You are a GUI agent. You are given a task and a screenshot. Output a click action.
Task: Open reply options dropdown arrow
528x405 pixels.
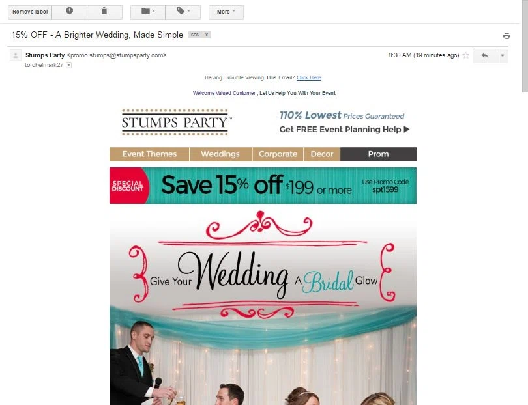coord(503,55)
